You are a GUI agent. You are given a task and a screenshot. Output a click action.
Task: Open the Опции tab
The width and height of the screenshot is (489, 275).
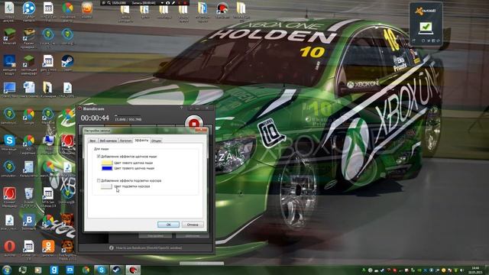[x=156, y=141]
